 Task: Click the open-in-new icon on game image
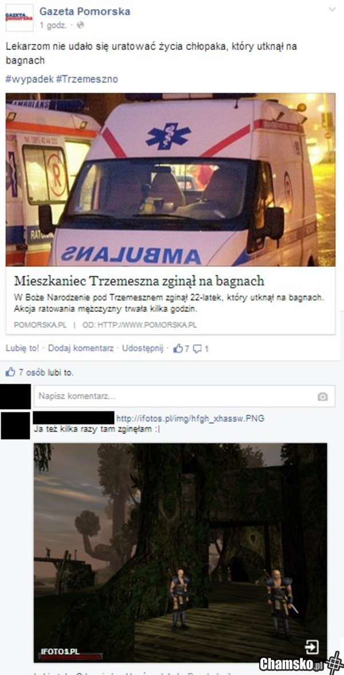pyautogui.click(x=311, y=647)
